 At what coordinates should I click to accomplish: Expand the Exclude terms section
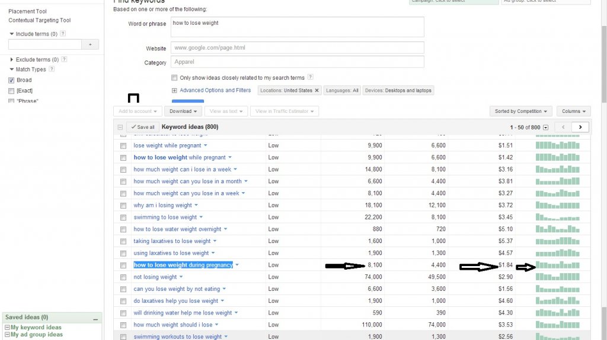click(12, 60)
